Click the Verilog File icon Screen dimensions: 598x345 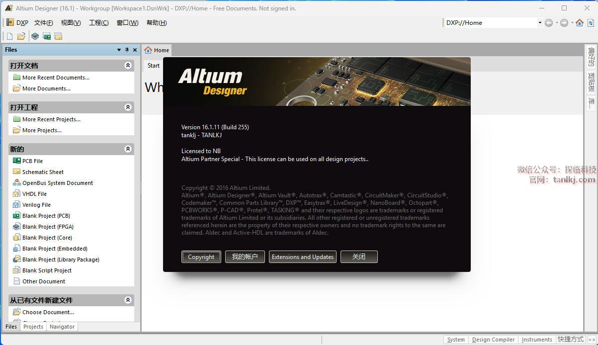pos(17,205)
